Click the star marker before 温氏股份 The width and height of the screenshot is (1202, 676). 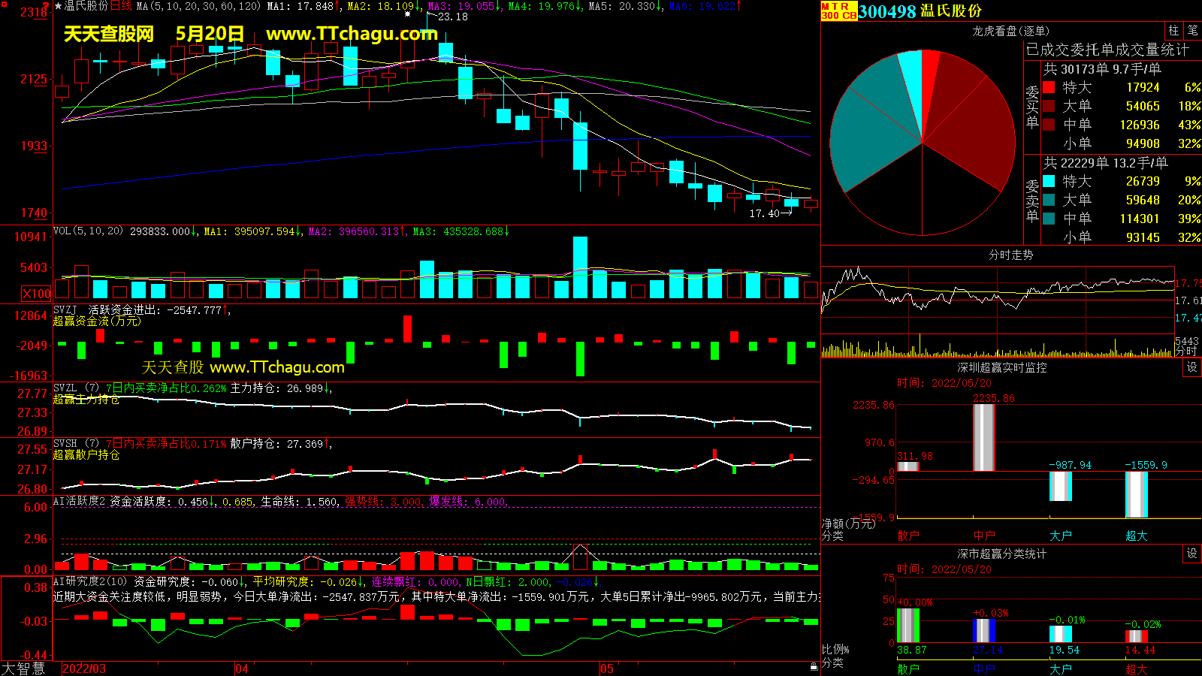58,6
